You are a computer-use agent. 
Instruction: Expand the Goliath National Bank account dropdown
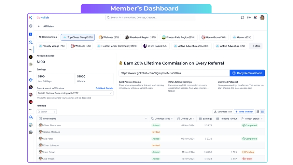pyautogui.click(x=110, y=93)
